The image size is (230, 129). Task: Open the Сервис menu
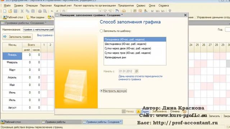click(x=141, y=6)
